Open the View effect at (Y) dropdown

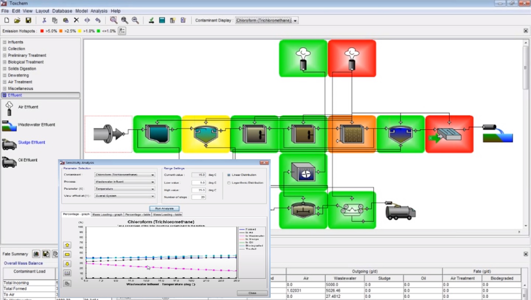(x=125, y=196)
